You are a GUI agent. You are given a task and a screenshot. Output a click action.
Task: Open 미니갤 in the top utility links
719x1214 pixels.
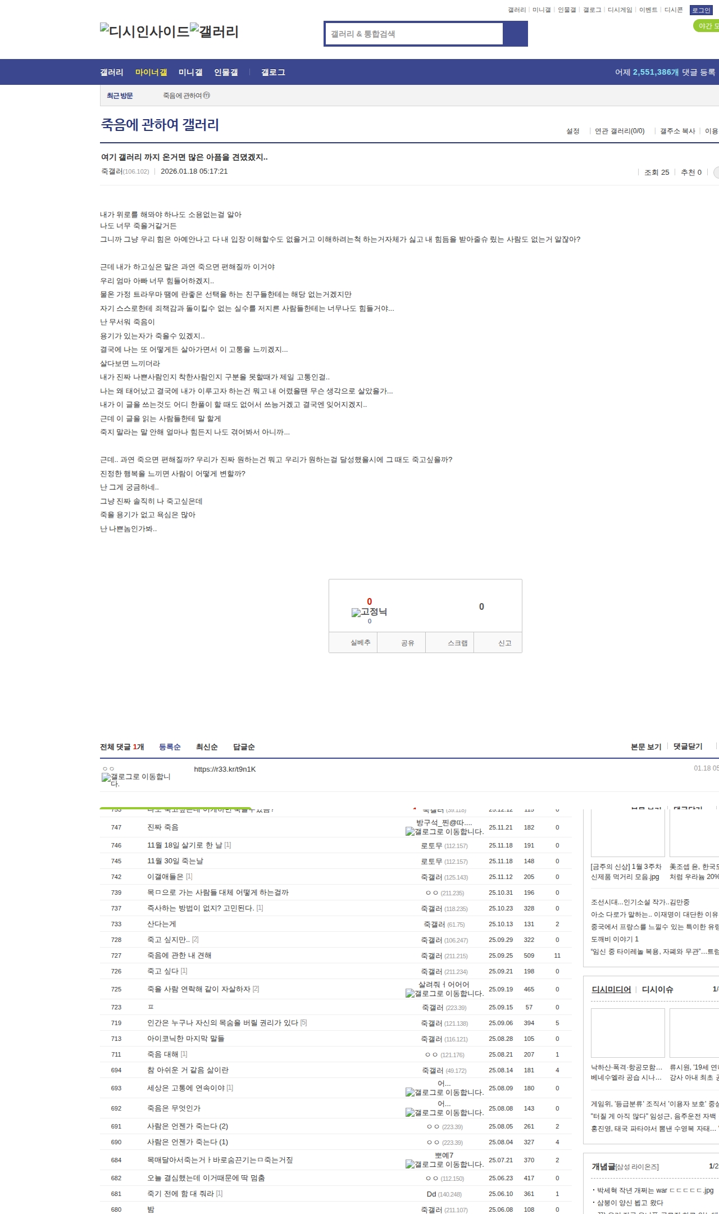tap(541, 10)
